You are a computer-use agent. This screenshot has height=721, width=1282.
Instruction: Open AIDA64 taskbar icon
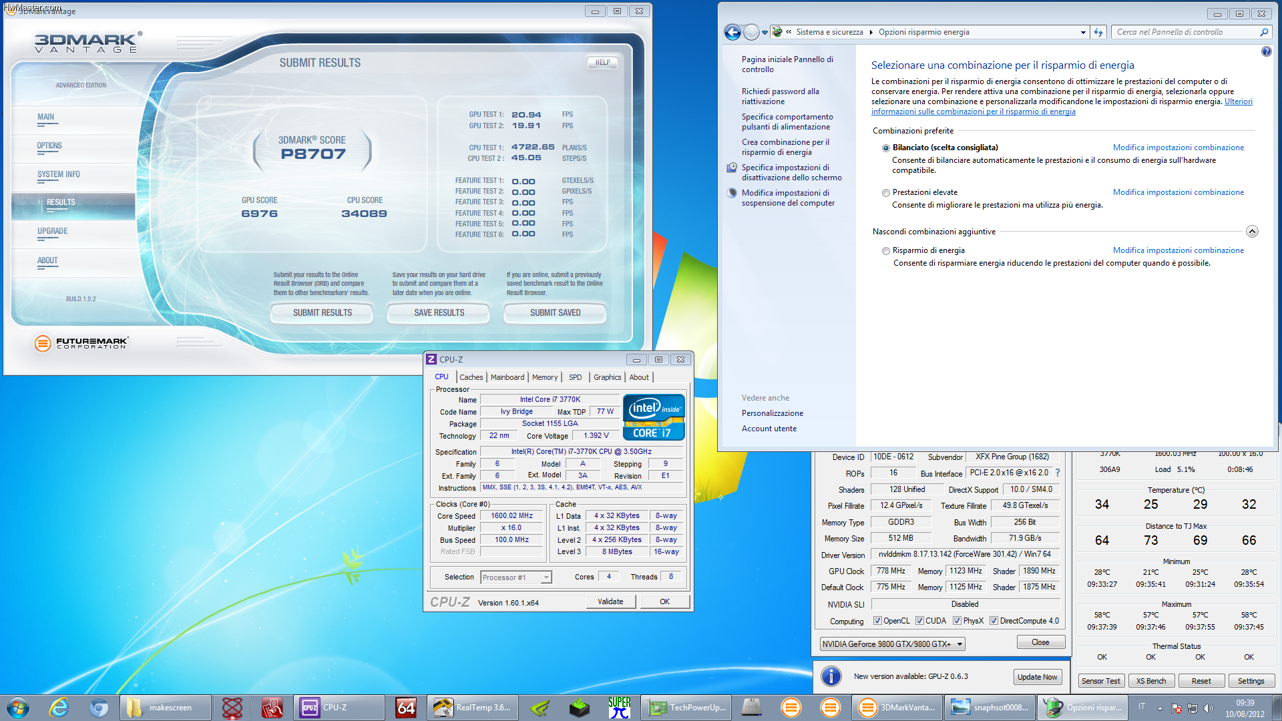point(406,708)
